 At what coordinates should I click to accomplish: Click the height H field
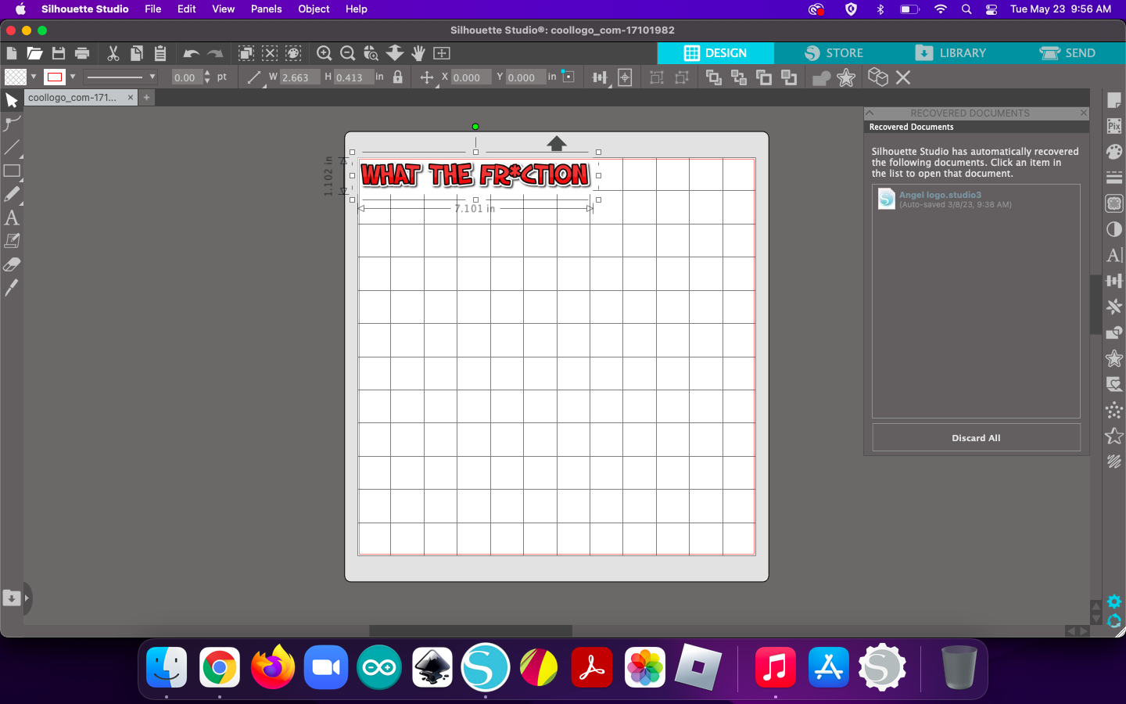click(353, 77)
